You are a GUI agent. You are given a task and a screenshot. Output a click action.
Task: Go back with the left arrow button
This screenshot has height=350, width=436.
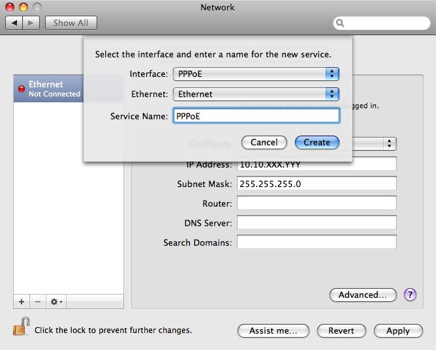[14, 23]
